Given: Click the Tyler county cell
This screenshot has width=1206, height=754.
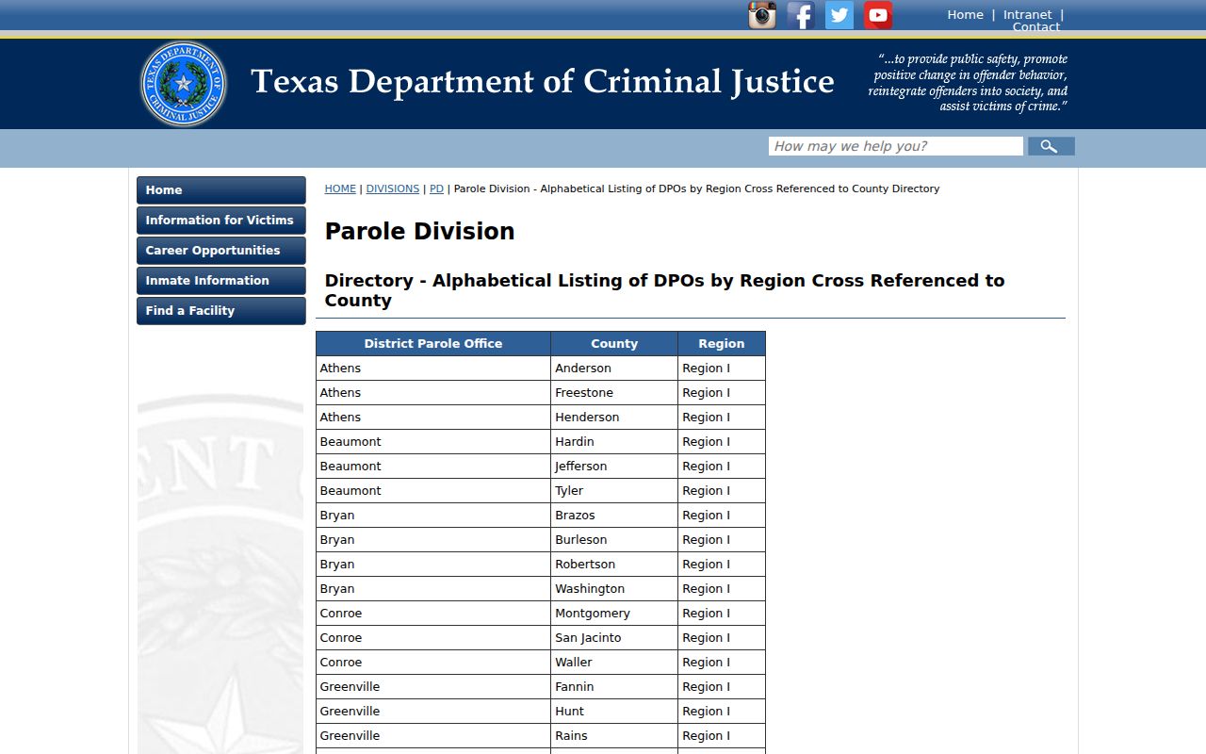Looking at the screenshot, I should pos(614,491).
